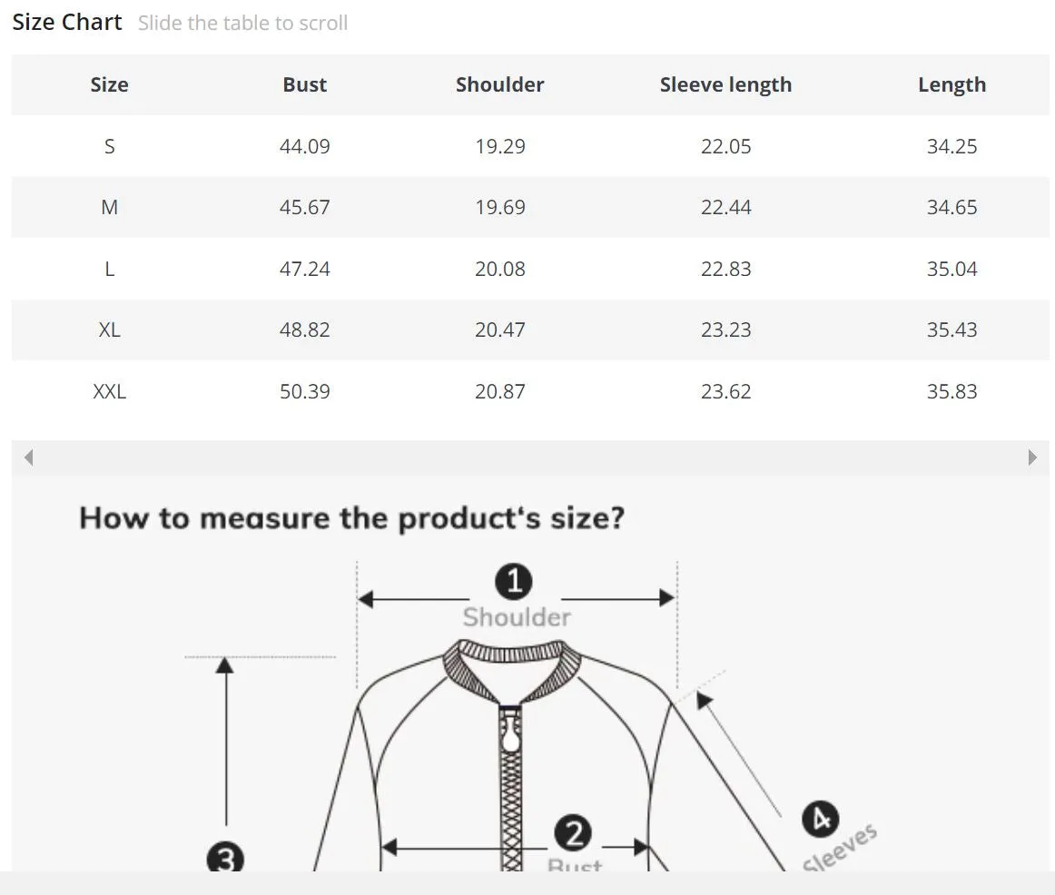Click the 47.24 bust value for size L
The width and height of the screenshot is (1055, 895).
(x=305, y=269)
